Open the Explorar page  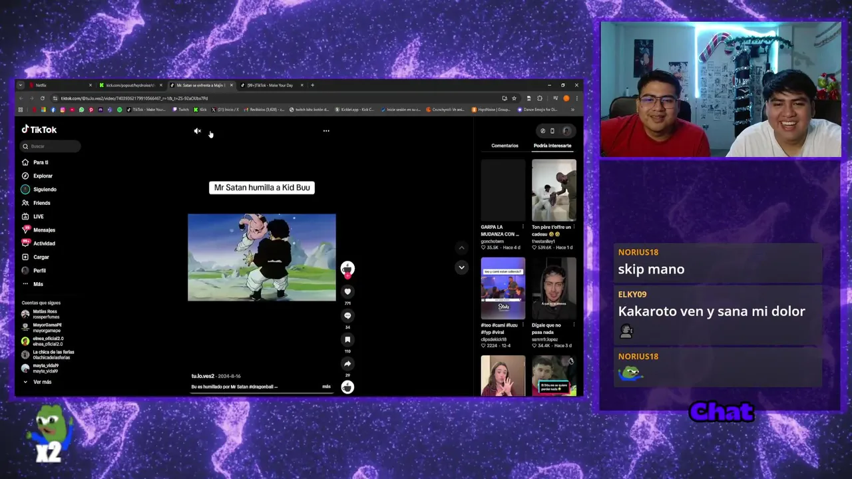(x=37, y=176)
